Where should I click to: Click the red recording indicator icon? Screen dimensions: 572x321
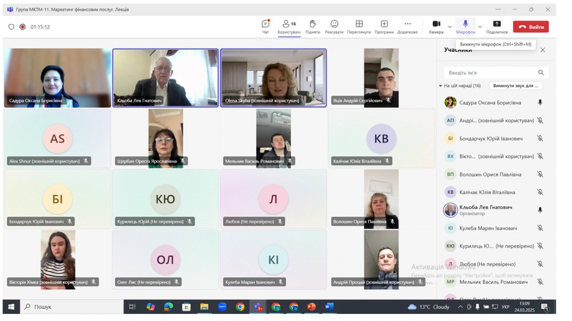22,27
